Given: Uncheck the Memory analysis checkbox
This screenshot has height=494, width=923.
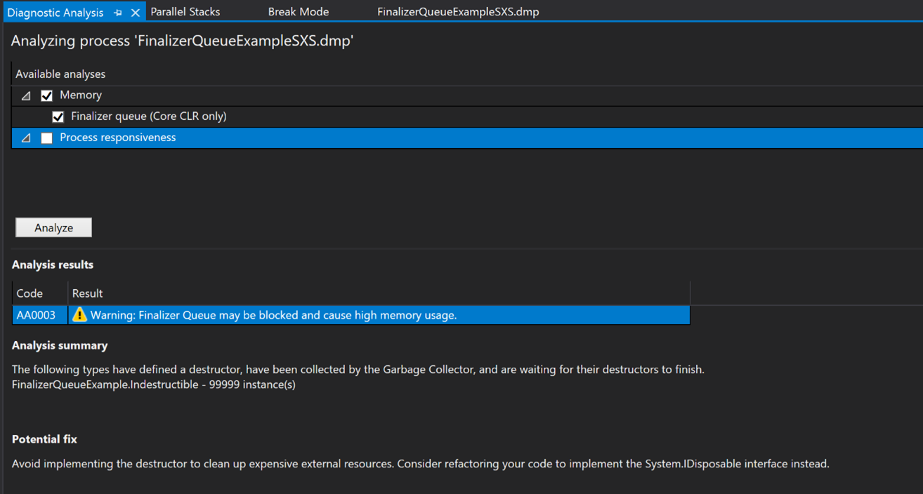Looking at the screenshot, I should coord(46,95).
